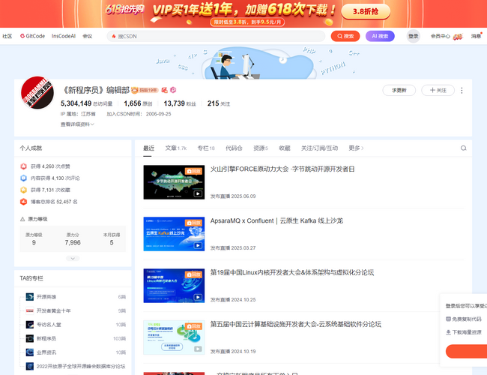Click the 3.8折抢 banner button
This screenshot has width=487, height=375.
click(366, 12)
